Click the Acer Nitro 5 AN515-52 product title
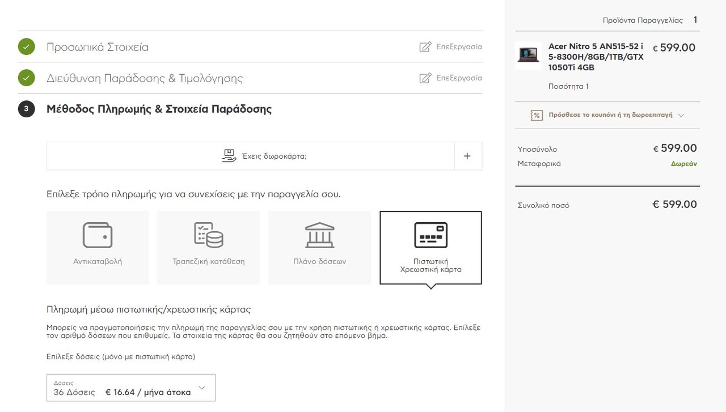The image size is (726, 412). coord(596,57)
